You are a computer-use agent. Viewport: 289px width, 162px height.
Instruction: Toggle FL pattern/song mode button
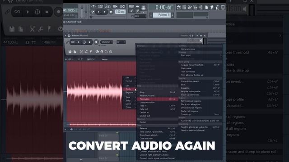tap(93, 12)
